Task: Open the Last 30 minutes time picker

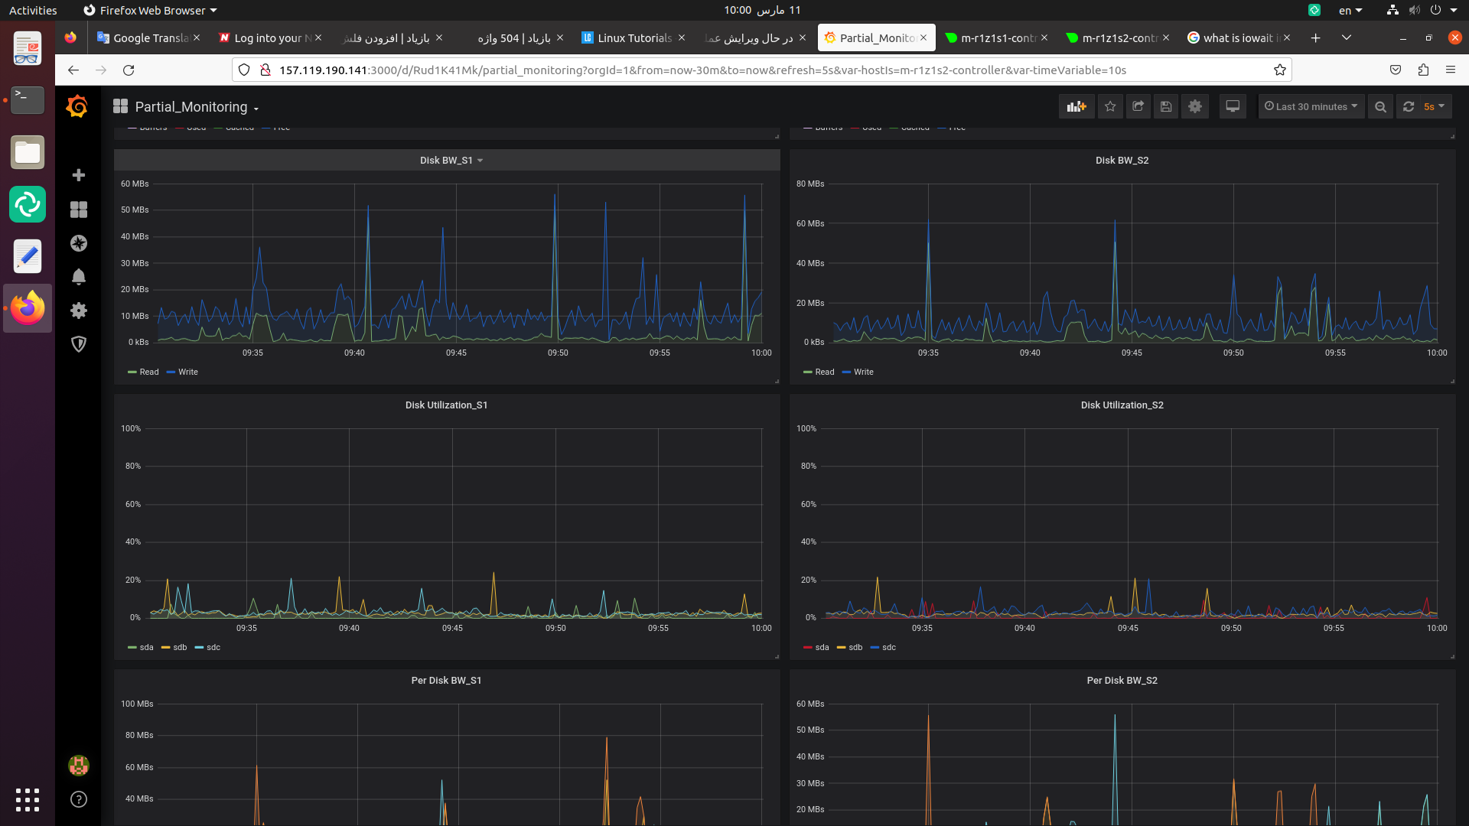Action: click(1311, 106)
